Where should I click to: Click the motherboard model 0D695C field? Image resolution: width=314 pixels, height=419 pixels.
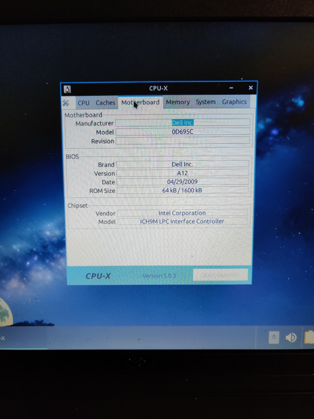click(x=183, y=132)
